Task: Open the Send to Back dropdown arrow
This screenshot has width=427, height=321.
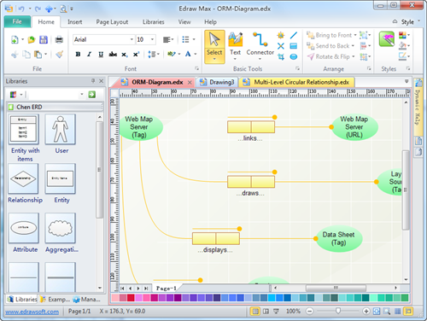Action: click(x=353, y=46)
